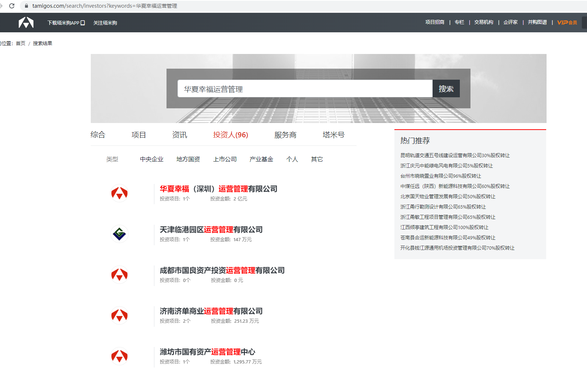
Task: Click 投资项目: 0个 text
Action: coord(175,280)
